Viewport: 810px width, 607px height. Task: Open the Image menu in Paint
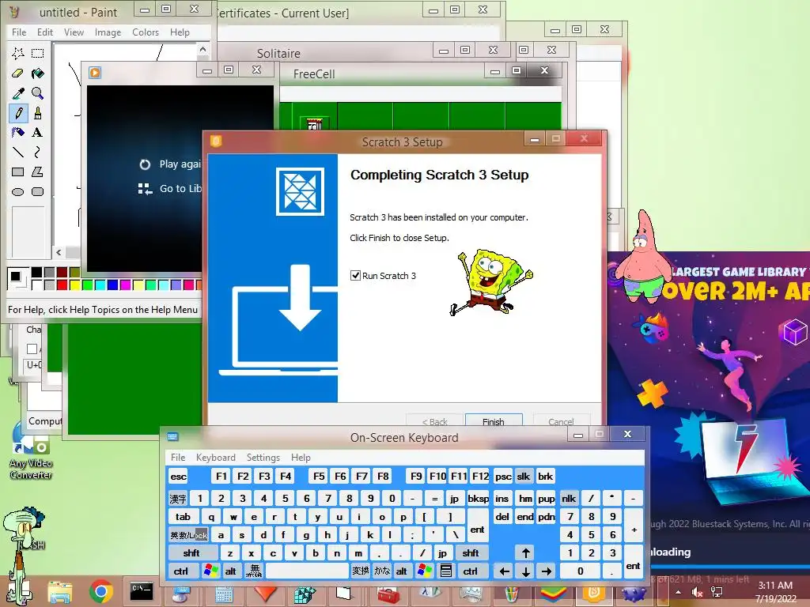[108, 32]
